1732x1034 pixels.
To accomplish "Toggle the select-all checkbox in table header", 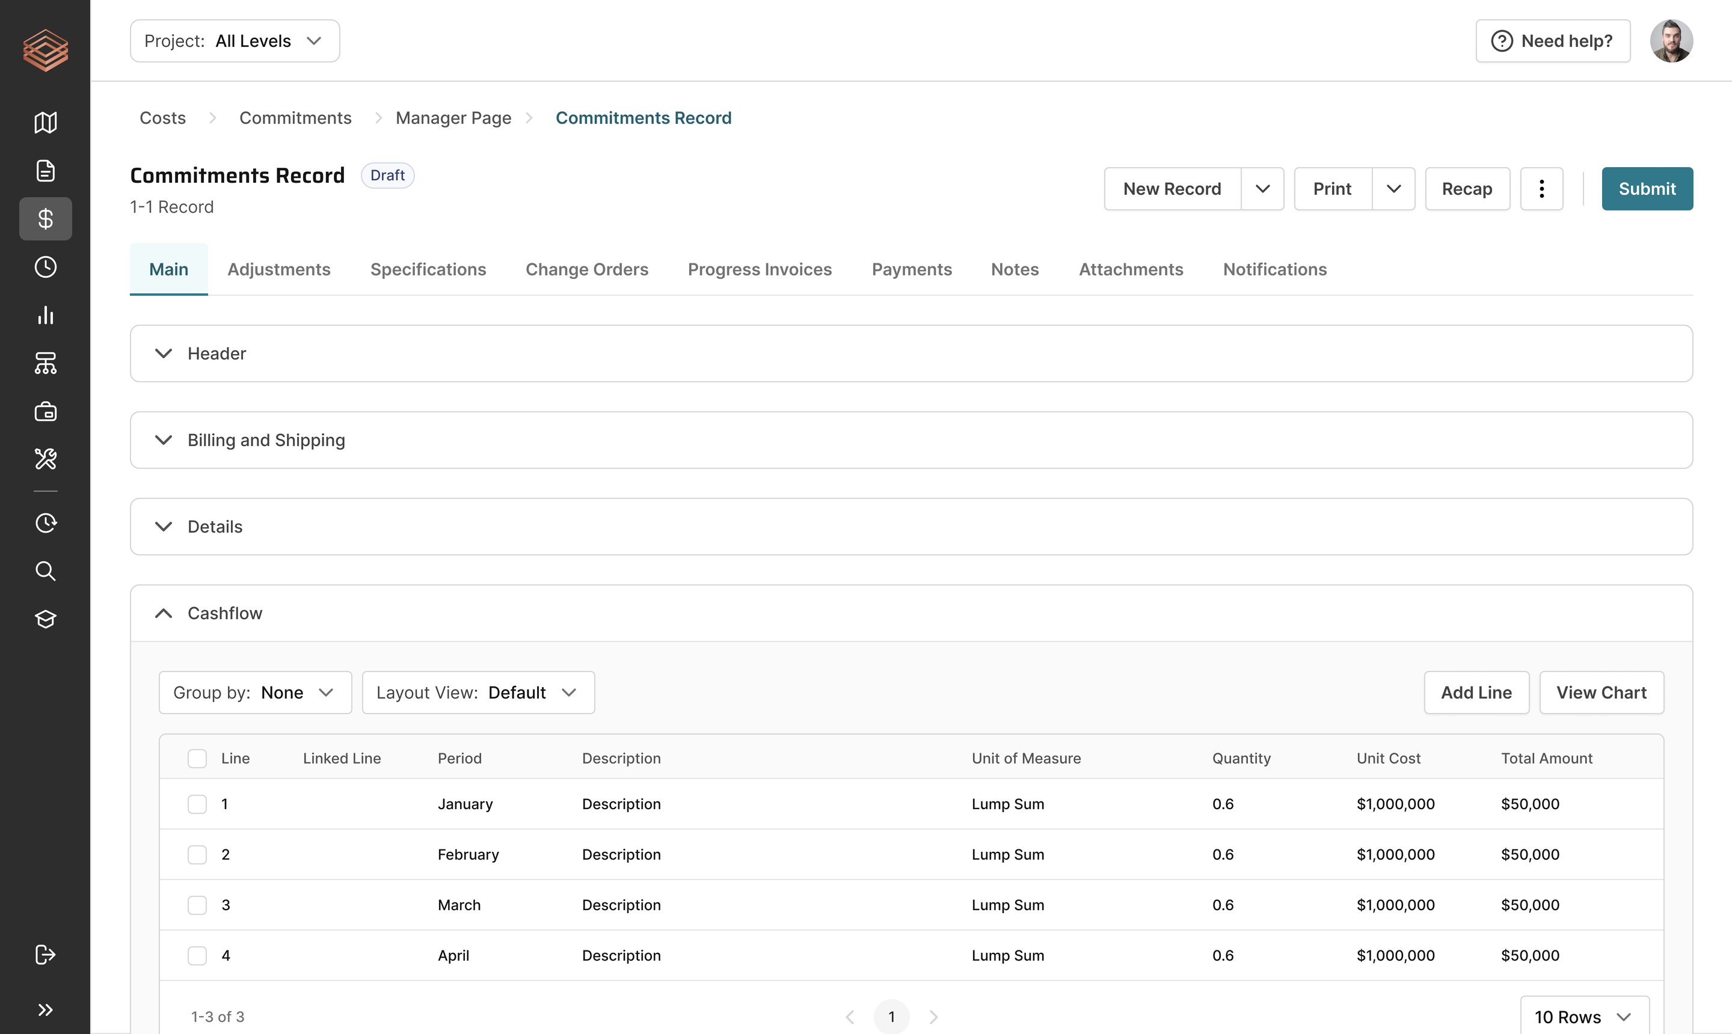I will [197, 759].
